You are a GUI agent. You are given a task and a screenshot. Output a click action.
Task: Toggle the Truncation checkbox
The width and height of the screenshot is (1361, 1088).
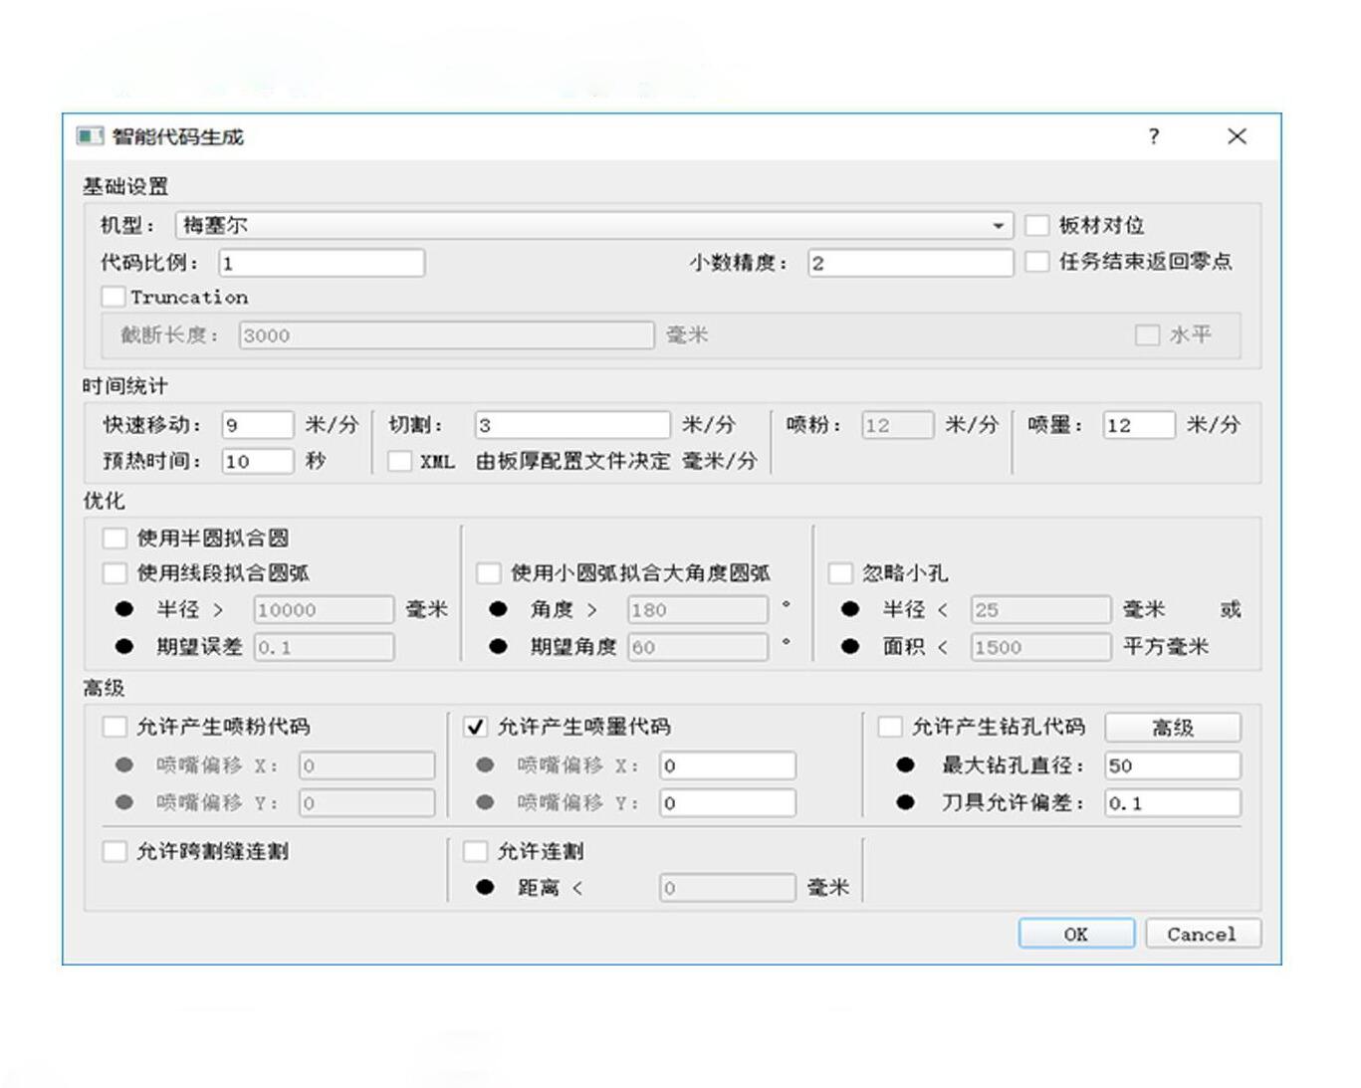coord(113,297)
